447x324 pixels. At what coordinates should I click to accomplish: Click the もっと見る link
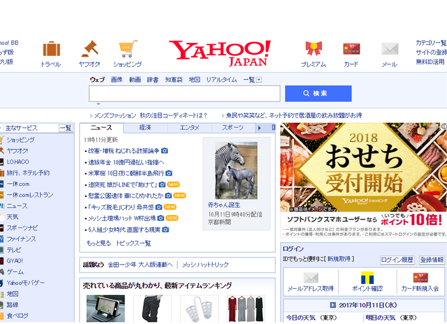[98, 243]
